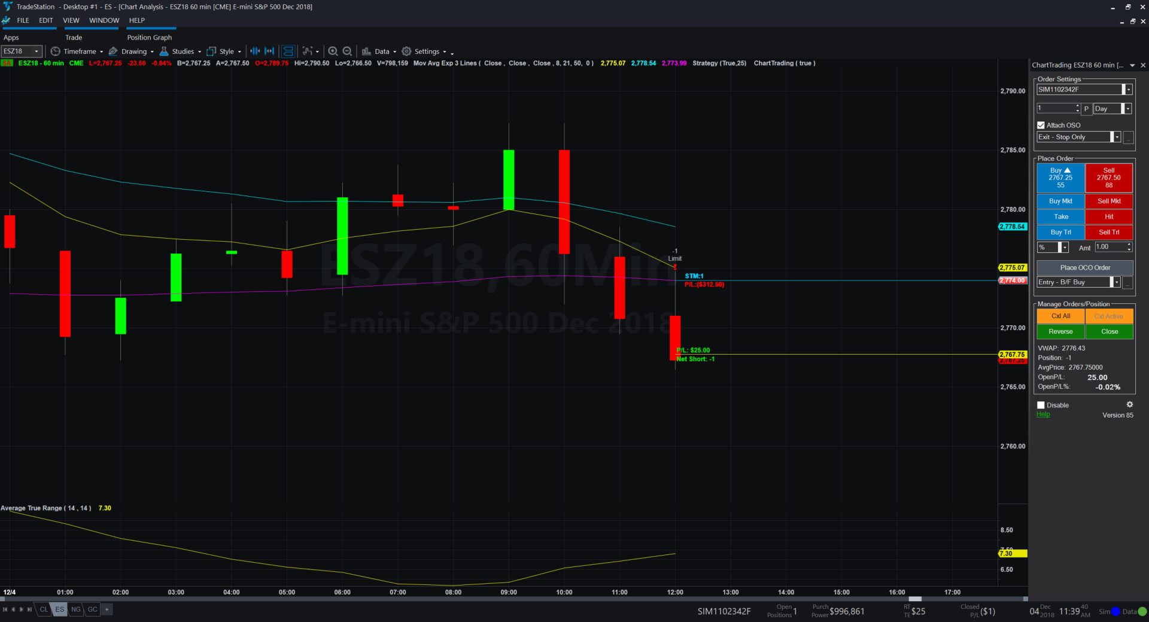Click the increase bar spacing icon

tap(269, 51)
